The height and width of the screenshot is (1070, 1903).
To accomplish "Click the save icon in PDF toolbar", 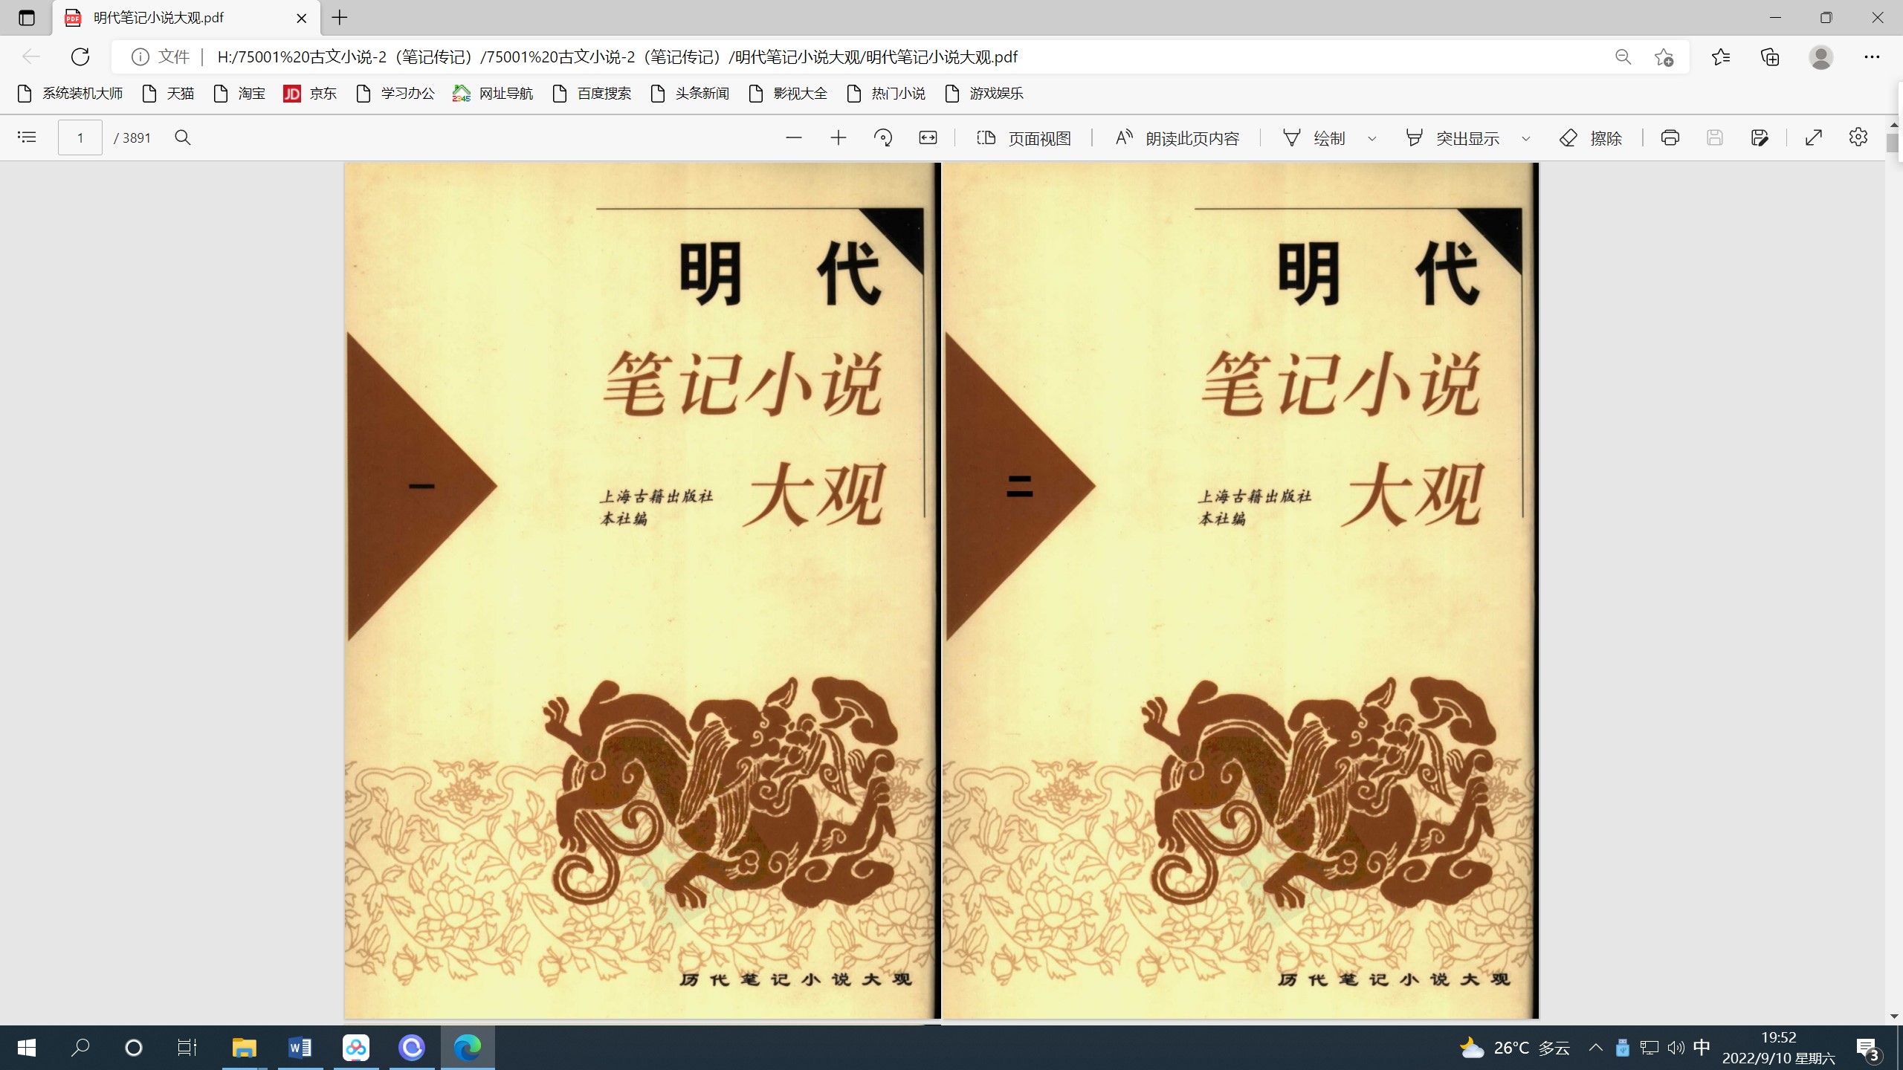I will (1715, 137).
